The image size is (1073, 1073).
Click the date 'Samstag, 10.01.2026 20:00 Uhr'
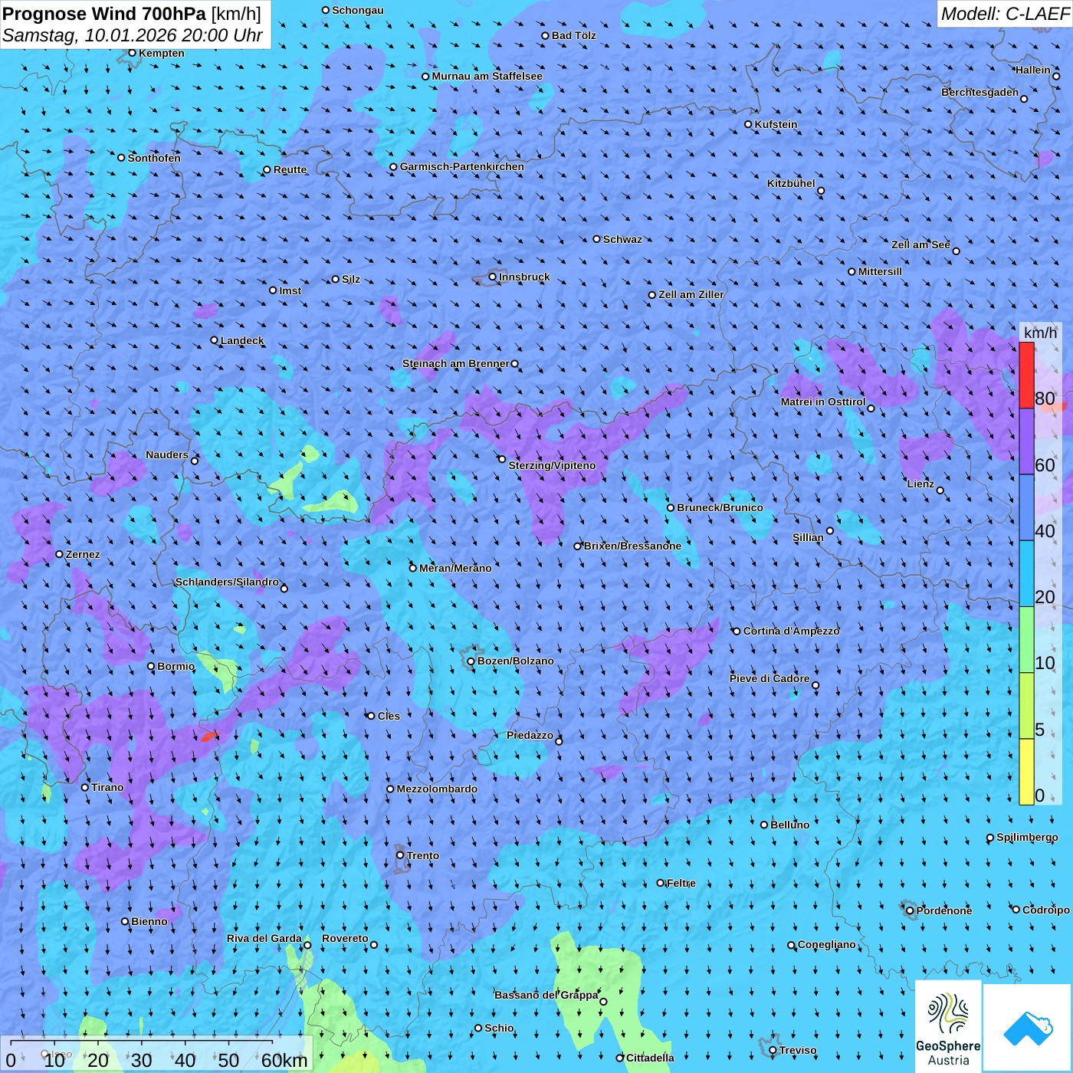(133, 35)
